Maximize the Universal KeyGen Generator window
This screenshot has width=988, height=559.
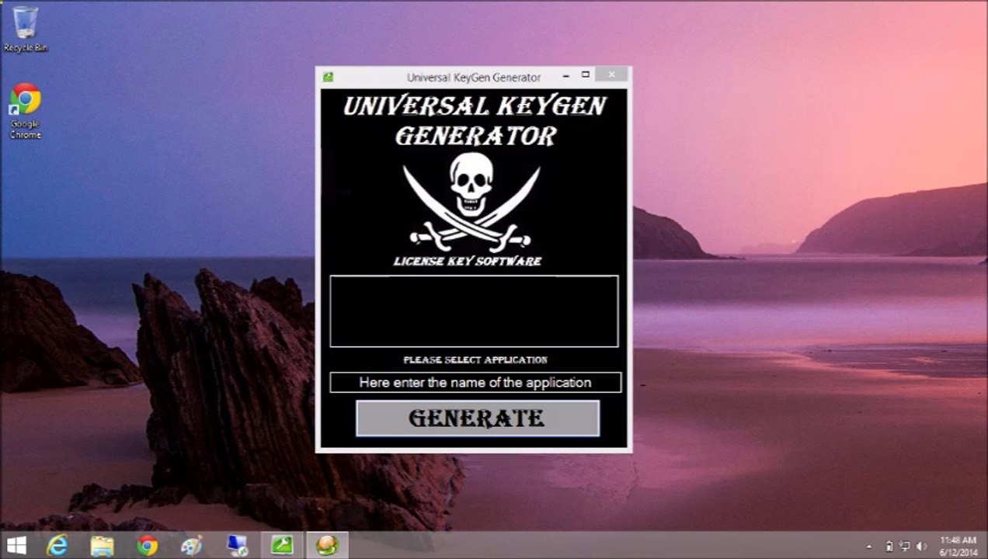(586, 75)
